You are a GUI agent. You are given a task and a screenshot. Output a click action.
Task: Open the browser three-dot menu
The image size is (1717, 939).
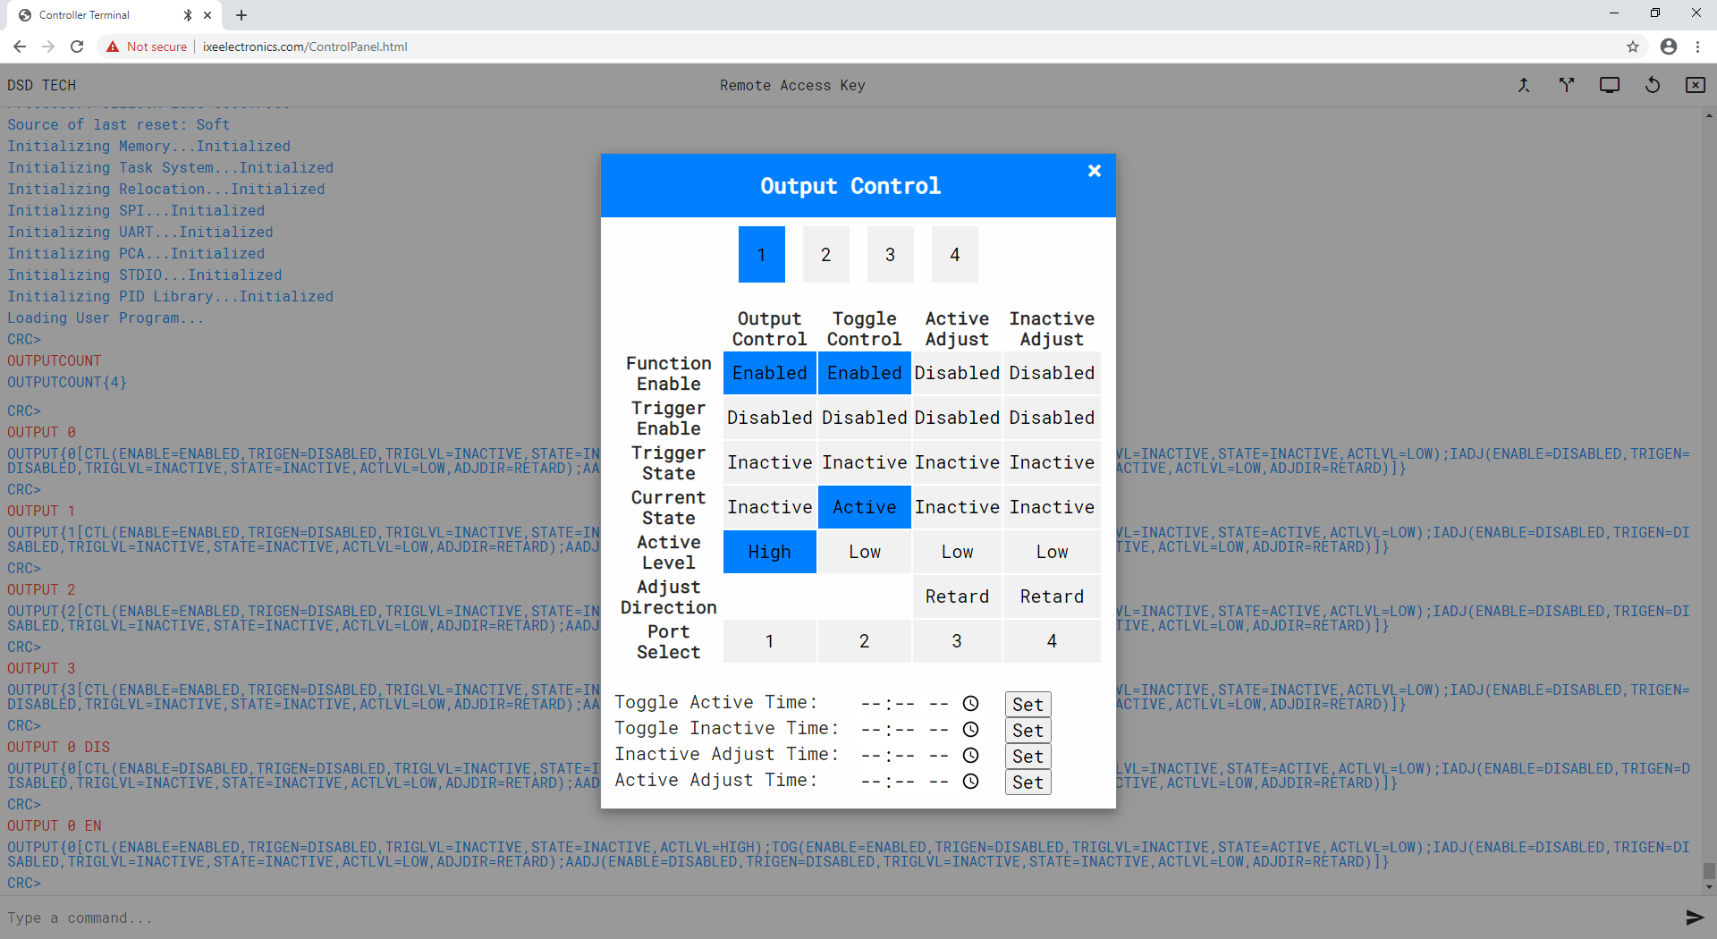coord(1697,47)
